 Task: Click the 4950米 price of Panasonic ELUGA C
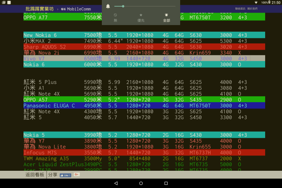[x=93, y=106]
